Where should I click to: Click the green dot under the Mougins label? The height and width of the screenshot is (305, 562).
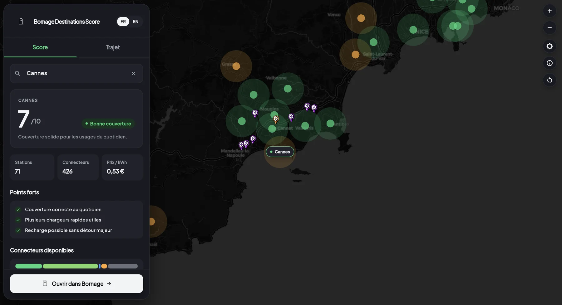tap(274, 114)
